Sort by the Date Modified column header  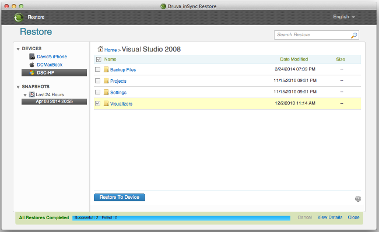coord(294,59)
